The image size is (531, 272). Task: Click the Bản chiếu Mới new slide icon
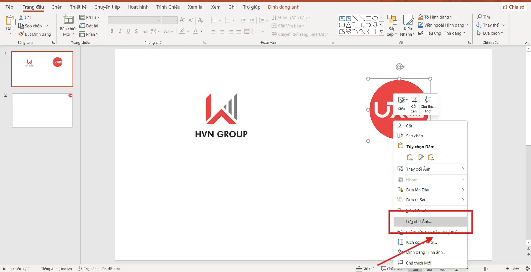68,20
